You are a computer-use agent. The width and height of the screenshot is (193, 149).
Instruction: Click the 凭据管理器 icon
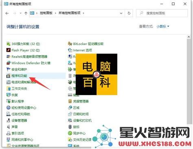[70, 101]
